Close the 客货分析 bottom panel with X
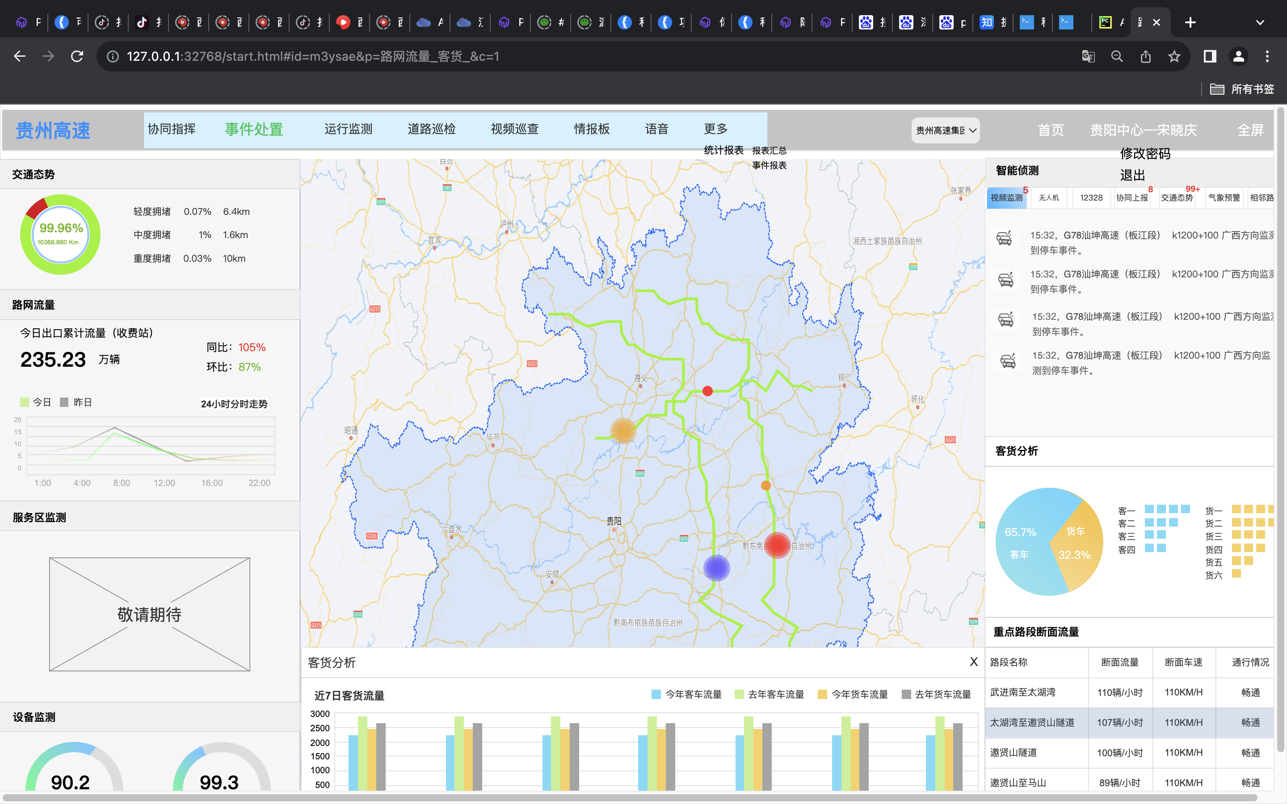This screenshot has height=804, width=1287. [973, 662]
